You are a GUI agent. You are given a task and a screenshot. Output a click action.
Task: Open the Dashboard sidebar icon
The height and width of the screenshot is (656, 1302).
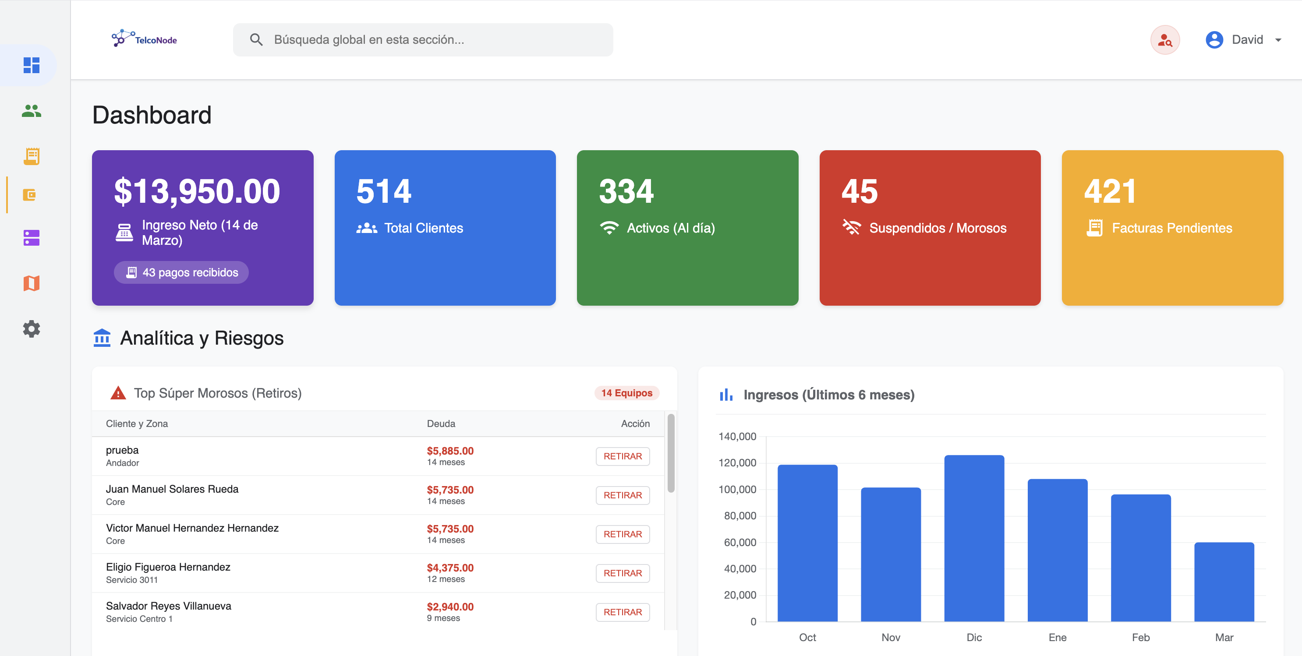point(32,64)
